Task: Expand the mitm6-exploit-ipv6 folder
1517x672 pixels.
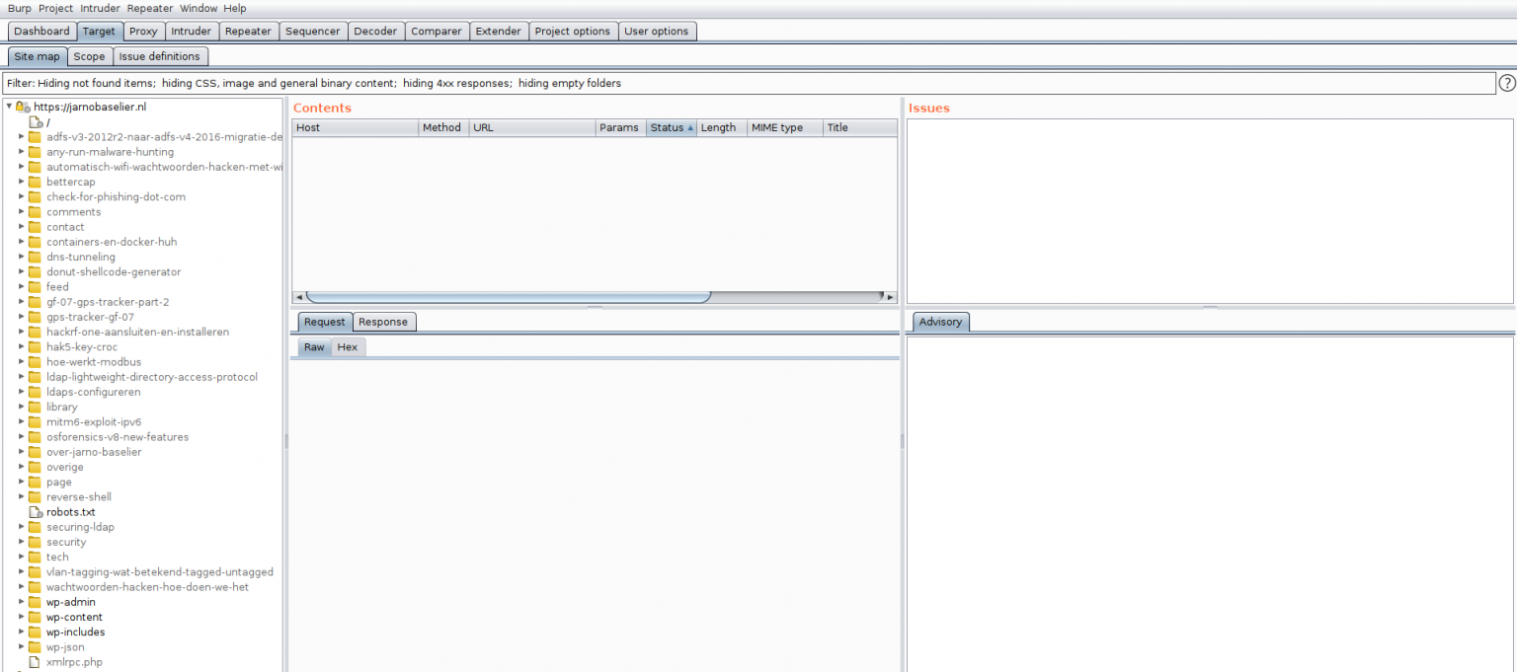Action: click(22, 421)
